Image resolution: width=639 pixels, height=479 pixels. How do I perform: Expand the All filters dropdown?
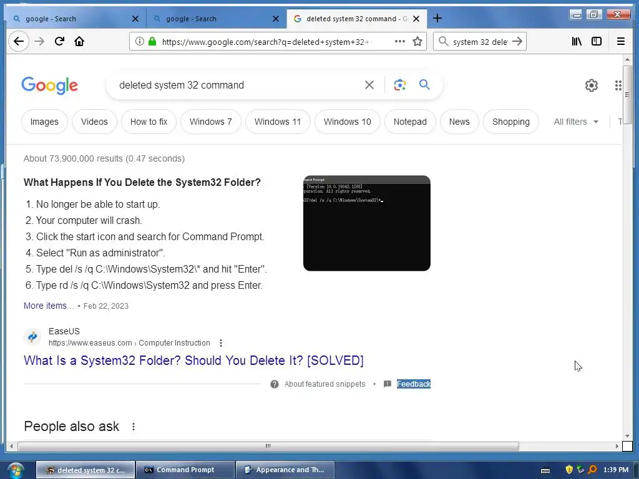[576, 122]
